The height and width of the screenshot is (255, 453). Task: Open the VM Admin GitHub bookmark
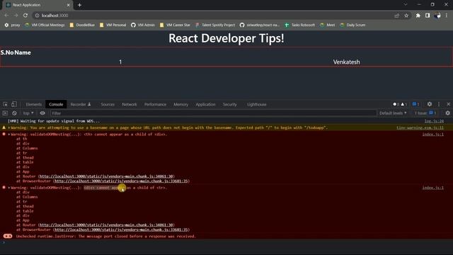point(143,25)
